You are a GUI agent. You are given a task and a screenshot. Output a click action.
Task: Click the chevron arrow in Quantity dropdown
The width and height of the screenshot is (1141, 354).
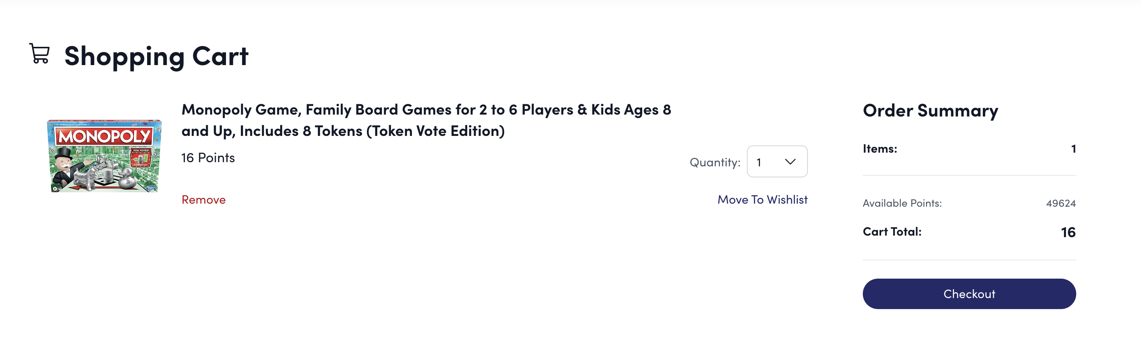[x=790, y=162]
